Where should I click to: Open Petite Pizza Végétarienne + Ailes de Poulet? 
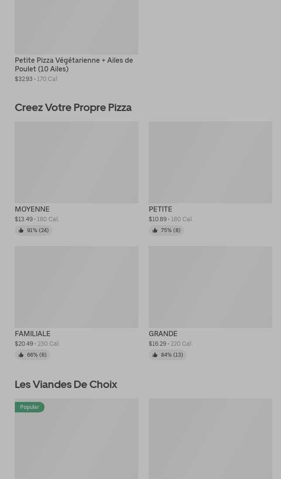pyautogui.click(x=74, y=64)
